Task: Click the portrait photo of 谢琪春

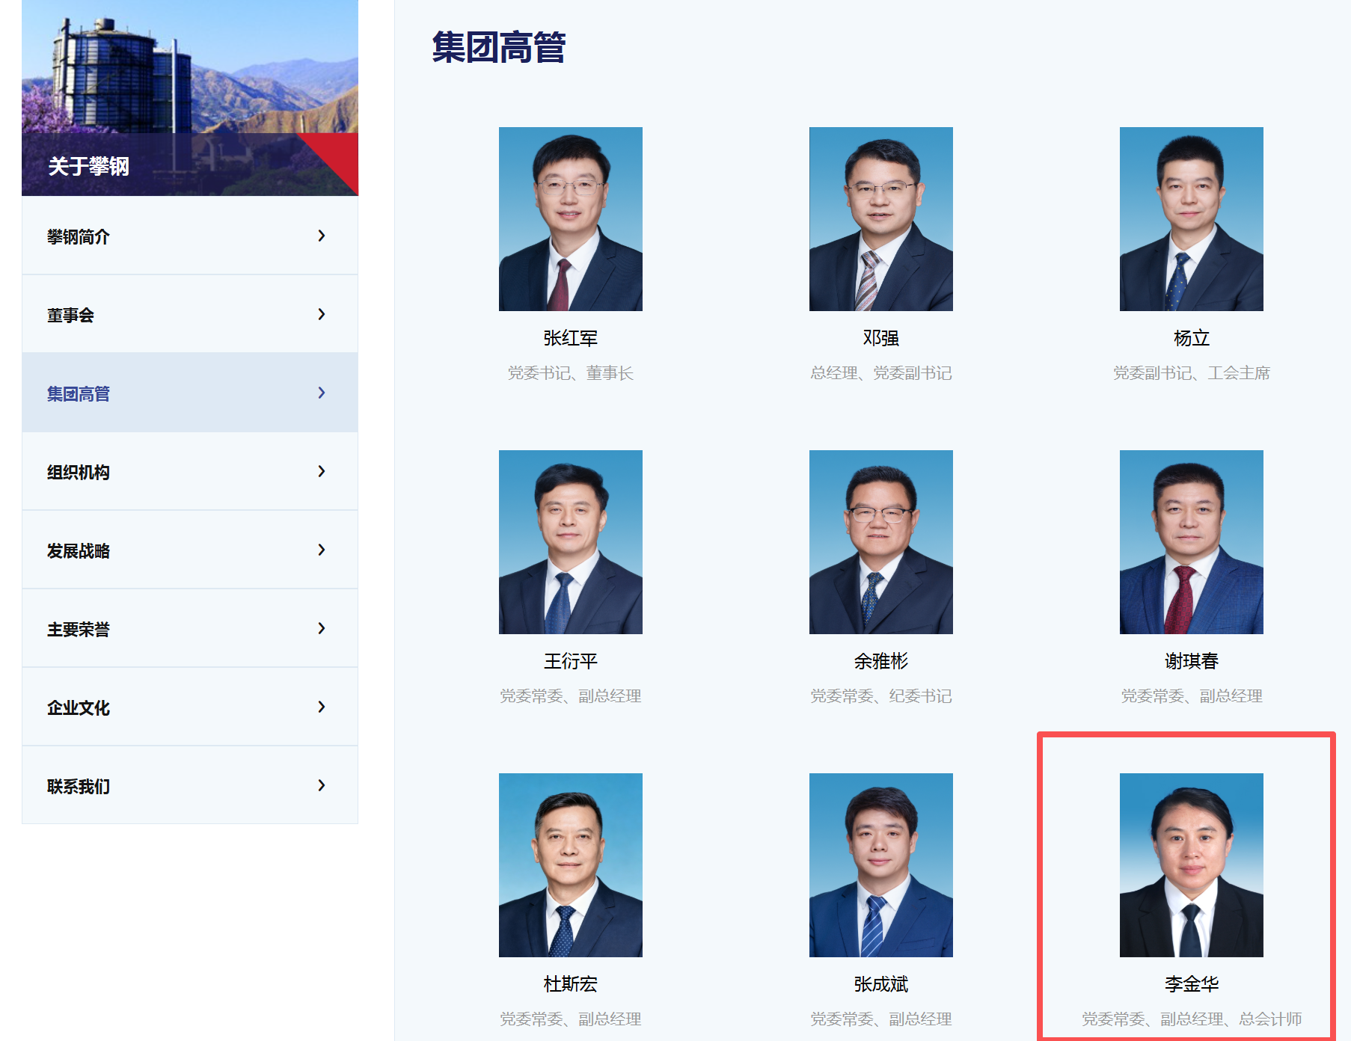Action: coord(1192,542)
